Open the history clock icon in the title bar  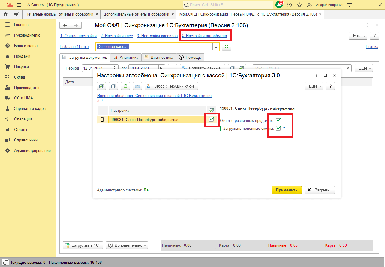(289, 5)
